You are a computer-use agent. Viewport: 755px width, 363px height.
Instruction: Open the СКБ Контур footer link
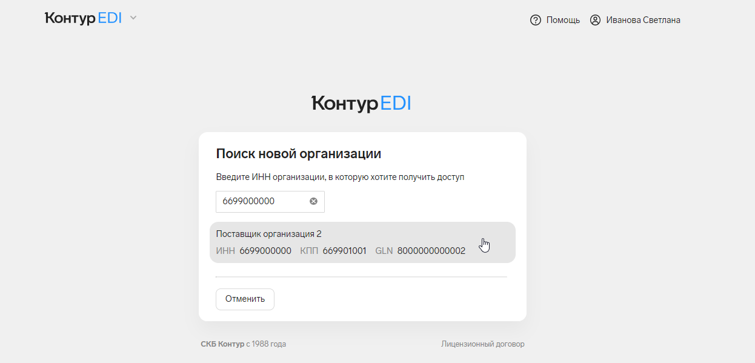pos(222,344)
